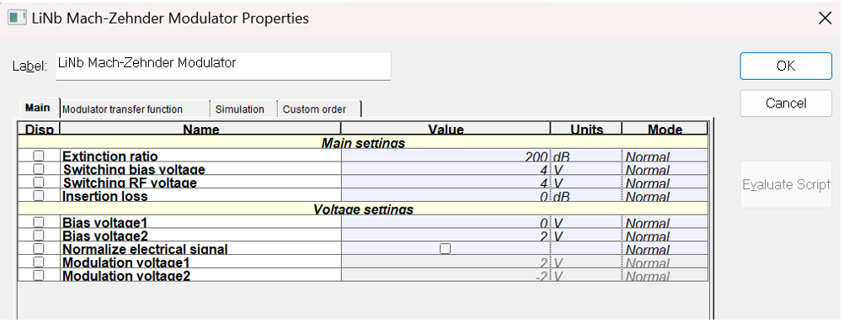Close the Modulator Properties dialog

pyautogui.click(x=825, y=19)
